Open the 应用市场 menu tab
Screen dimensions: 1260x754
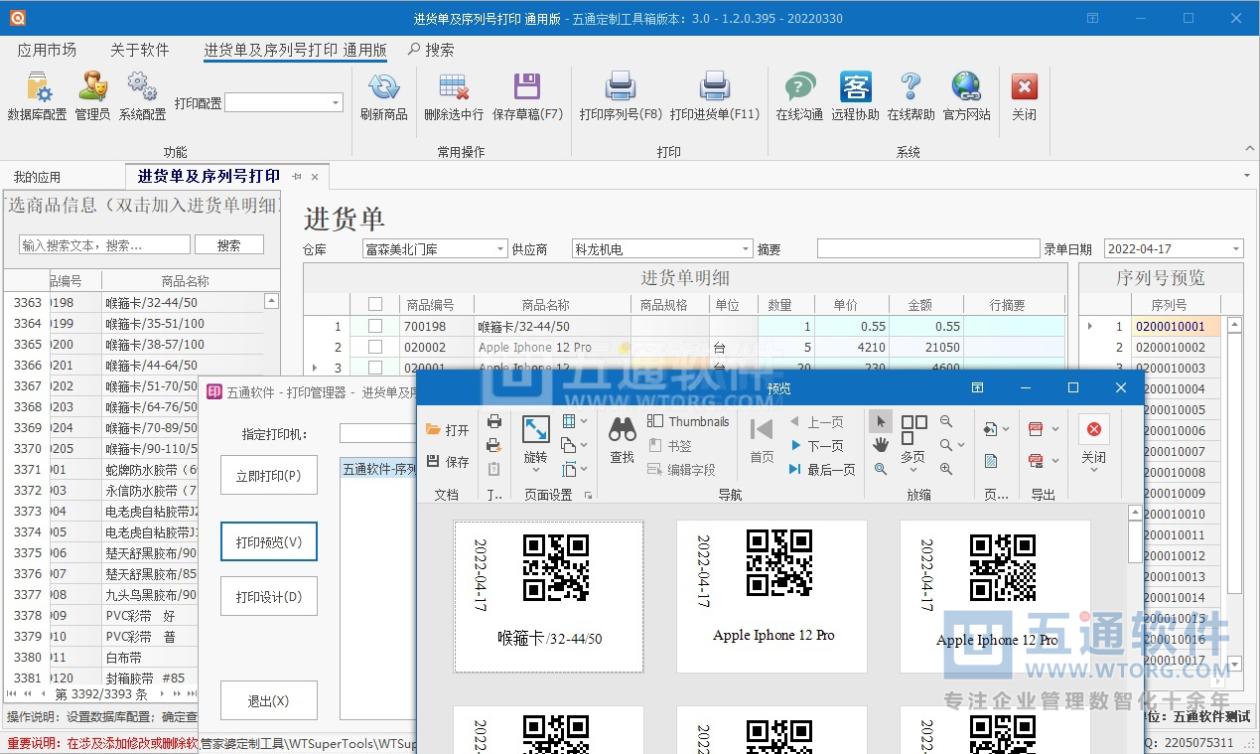click(x=47, y=50)
